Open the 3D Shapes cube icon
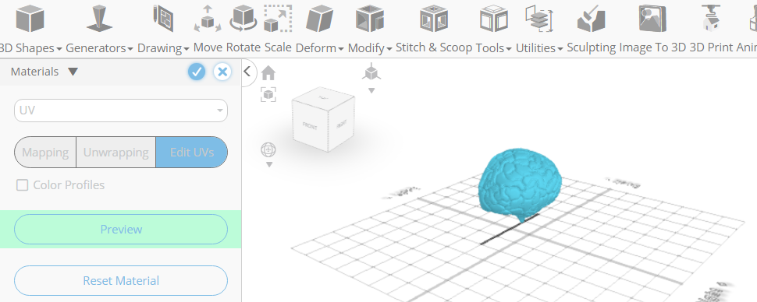This screenshot has height=302, width=757. [30, 19]
